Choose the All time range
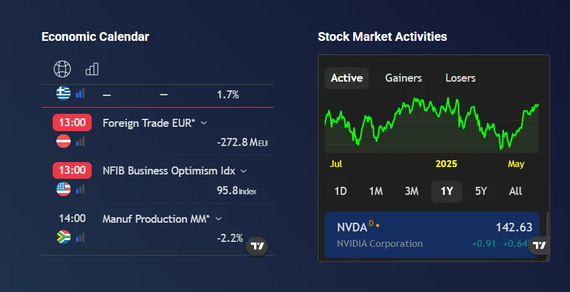The width and height of the screenshot is (570, 292). [x=515, y=191]
